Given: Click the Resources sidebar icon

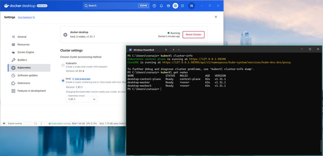Looking at the screenshot, I should pyautogui.click(x=13, y=44).
